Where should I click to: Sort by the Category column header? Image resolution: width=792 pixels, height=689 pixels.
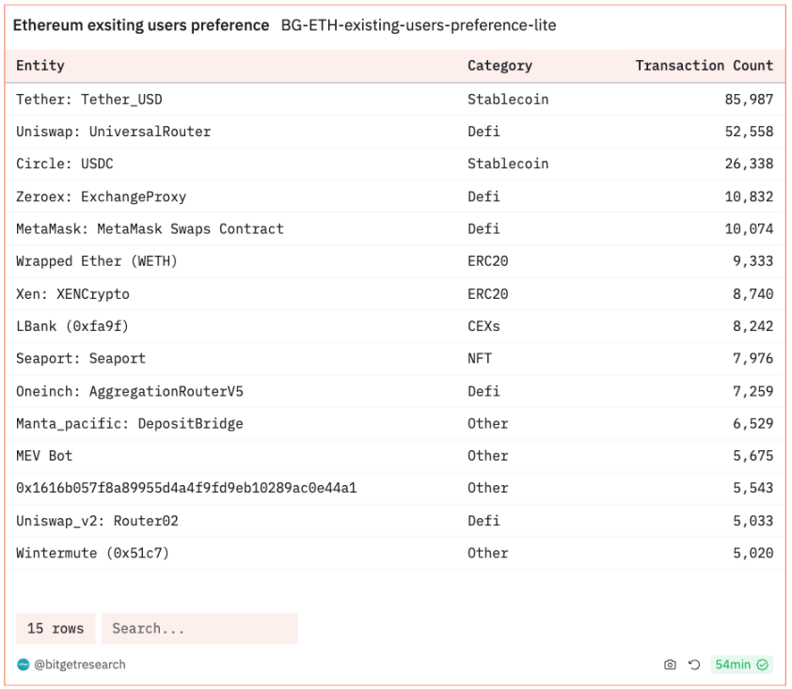tap(499, 66)
